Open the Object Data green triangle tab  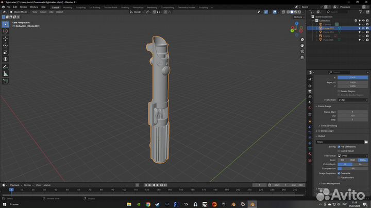coord(310,148)
